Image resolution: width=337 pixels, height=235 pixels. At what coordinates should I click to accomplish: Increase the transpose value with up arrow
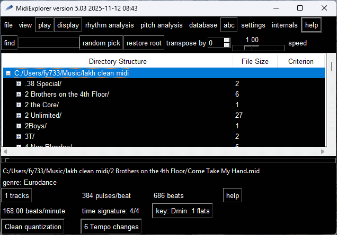pos(227,41)
